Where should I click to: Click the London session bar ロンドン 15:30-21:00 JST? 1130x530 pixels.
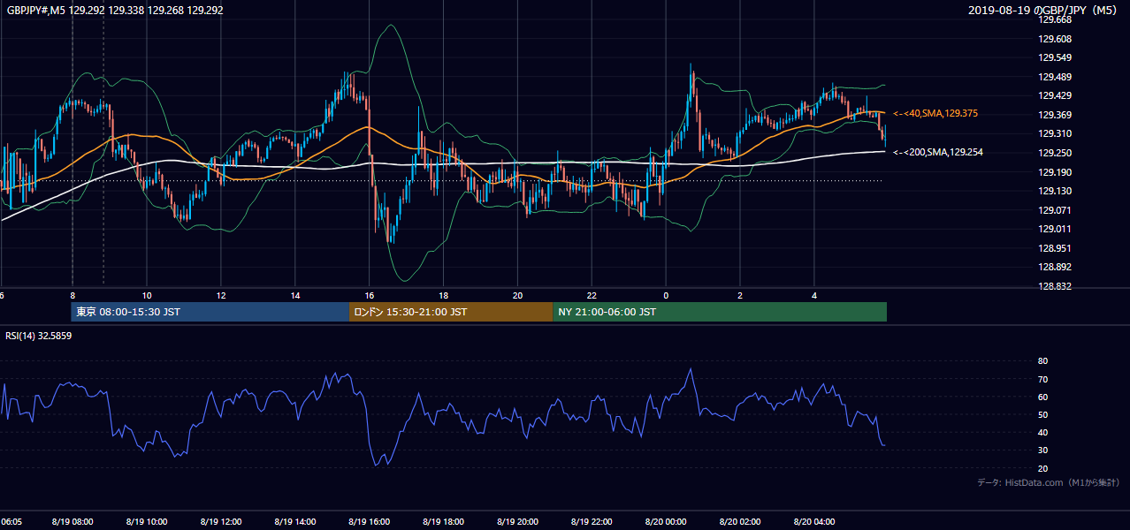click(x=451, y=312)
